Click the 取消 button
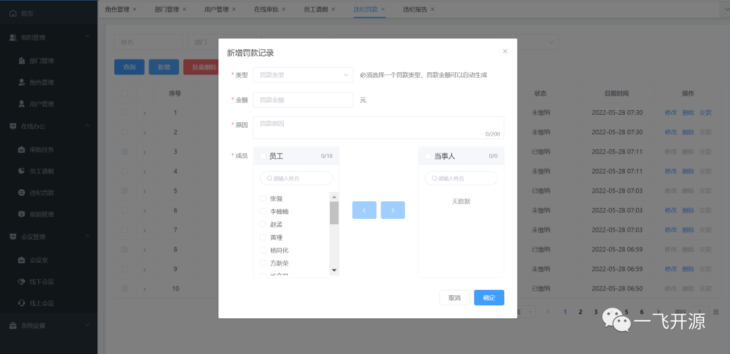The width and height of the screenshot is (730, 354). tap(454, 298)
